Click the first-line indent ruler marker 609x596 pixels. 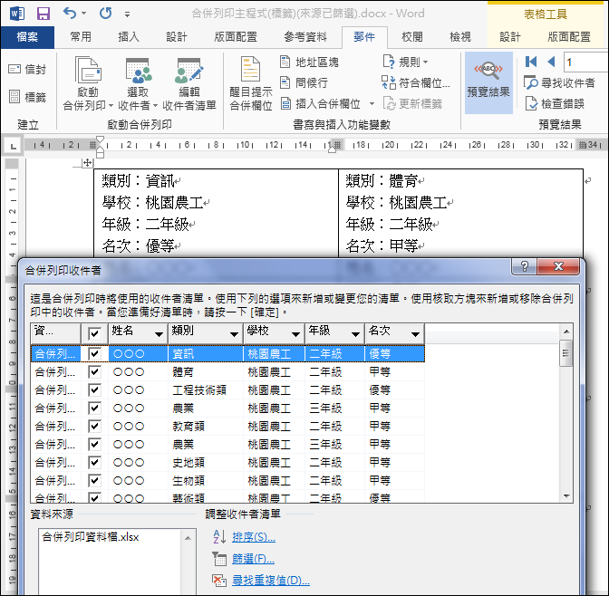(x=101, y=139)
